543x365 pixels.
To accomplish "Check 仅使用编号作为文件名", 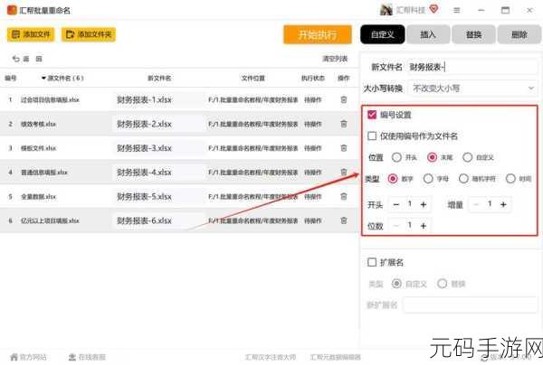I will pyautogui.click(x=372, y=136).
